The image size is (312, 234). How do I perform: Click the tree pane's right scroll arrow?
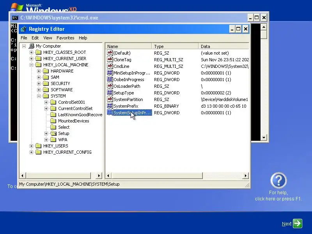[x=99, y=176]
